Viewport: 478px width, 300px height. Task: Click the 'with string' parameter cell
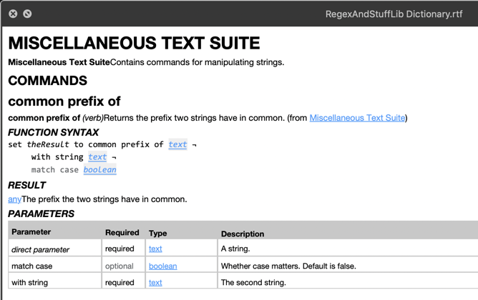[x=55, y=281]
